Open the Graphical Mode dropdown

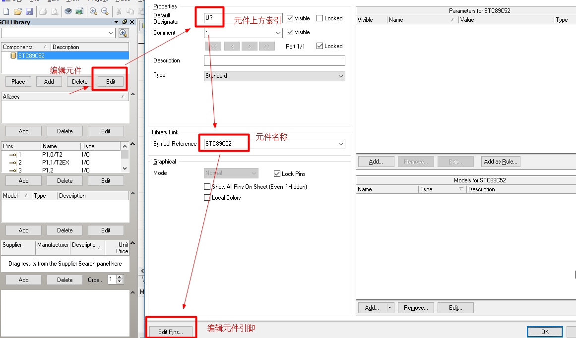point(231,173)
